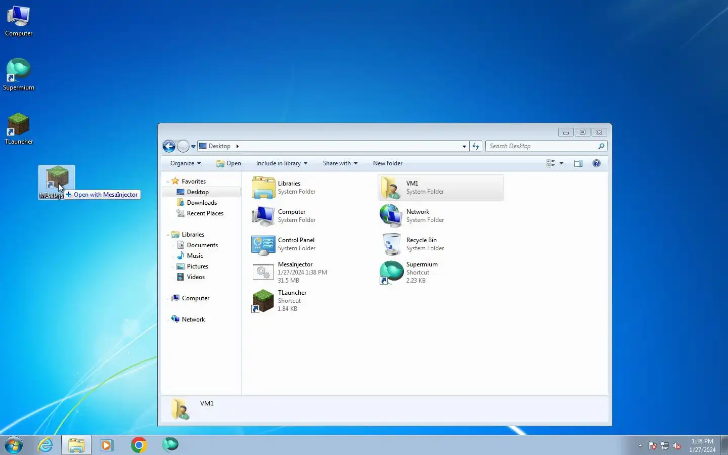Toggle the preview pane button
The width and height of the screenshot is (728, 455).
tap(578, 163)
